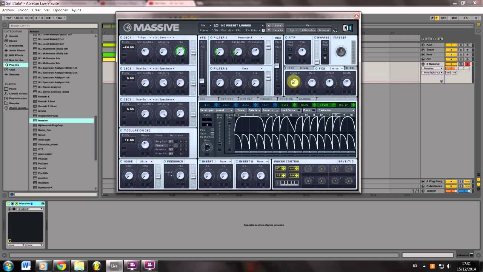Toggle Feedback section on/off indicator
483x272 pixels.
[165, 162]
